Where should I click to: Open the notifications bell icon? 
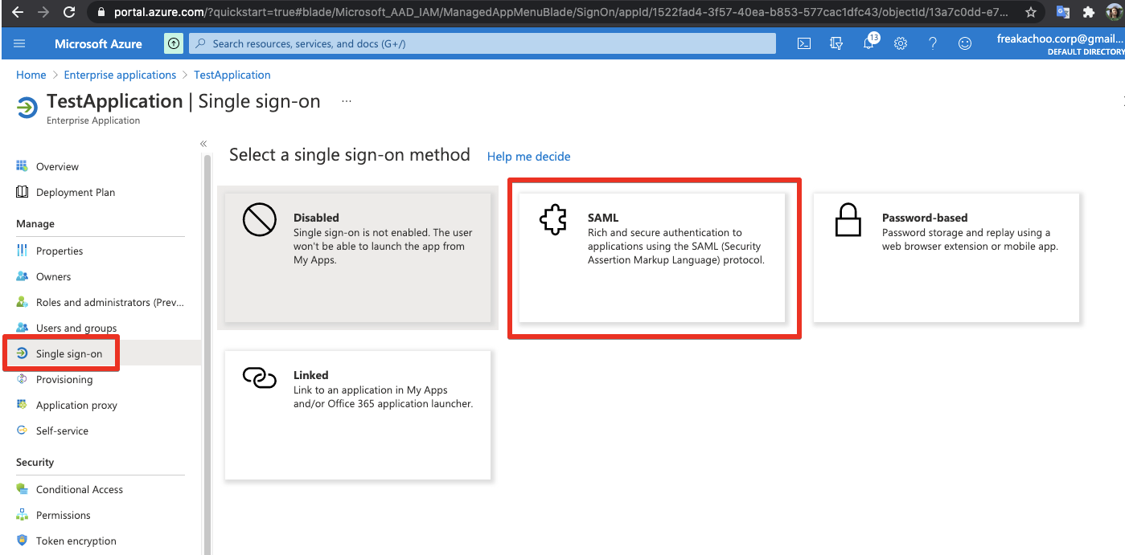pyautogui.click(x=868, y=43)
